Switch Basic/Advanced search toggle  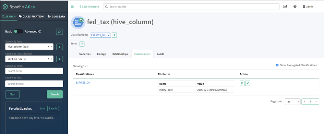(x=18, y=31)
